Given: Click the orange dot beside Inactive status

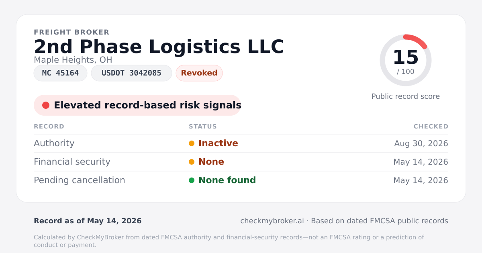Looking at the screenshot, I should point(192,143).
